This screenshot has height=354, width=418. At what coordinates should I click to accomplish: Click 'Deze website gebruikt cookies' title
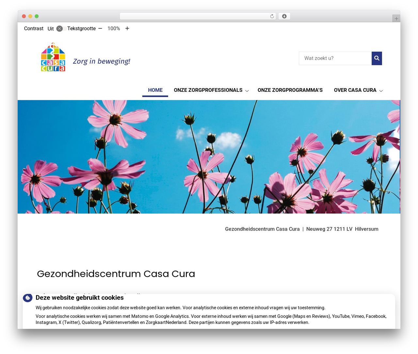click(80, 298)
